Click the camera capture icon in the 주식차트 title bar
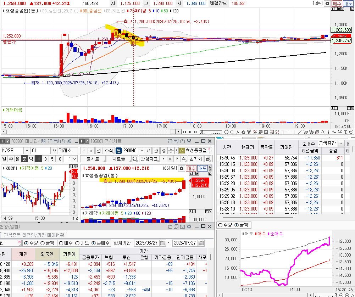Viewport: 355px width, 297px height. (x=183, y=141)
